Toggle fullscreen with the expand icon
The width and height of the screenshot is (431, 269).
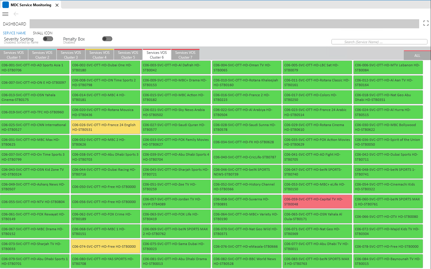coord(426,23)
